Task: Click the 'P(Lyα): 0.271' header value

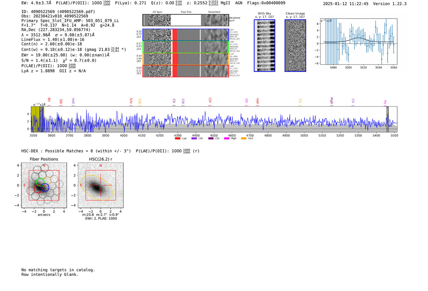Action: point(131,3)
